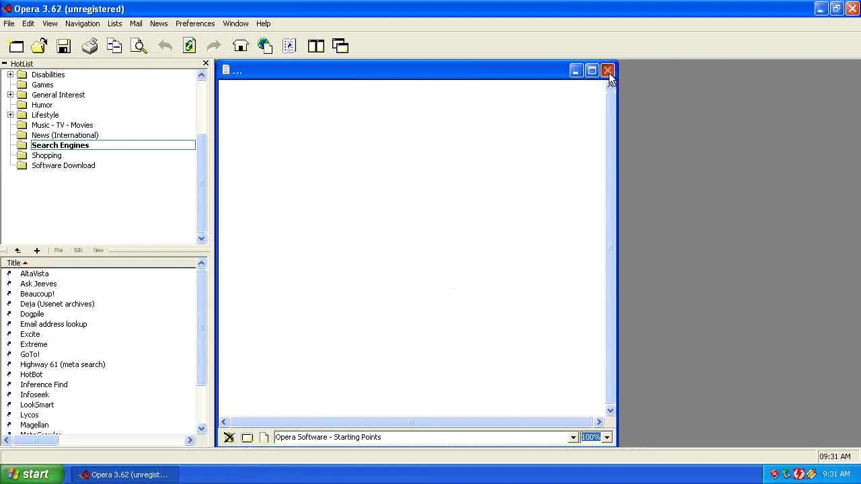The height and width of the screenshot is (484, 861).
Task: Open the Navigation menu
Action: point(82,24)
